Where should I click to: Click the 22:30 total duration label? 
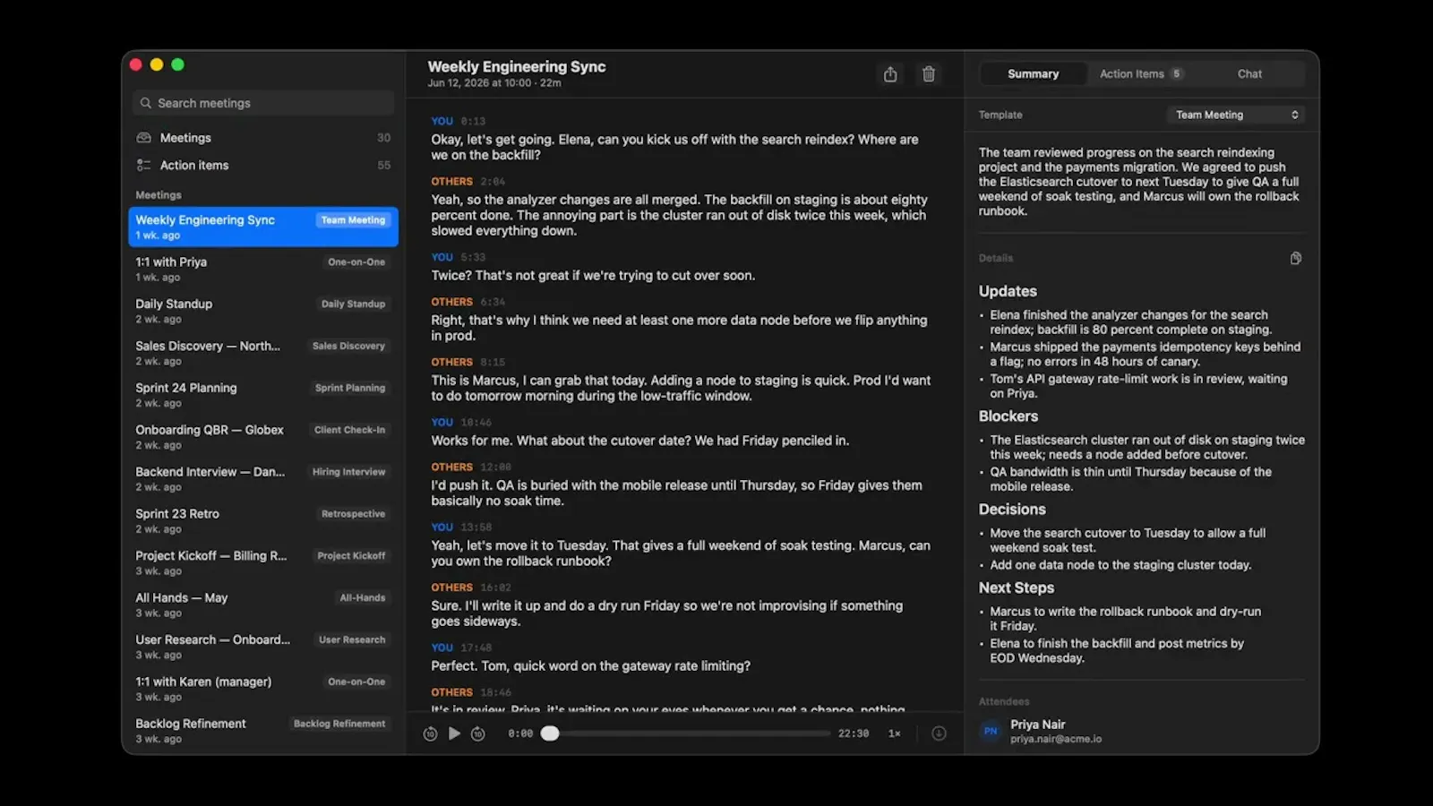854,733
